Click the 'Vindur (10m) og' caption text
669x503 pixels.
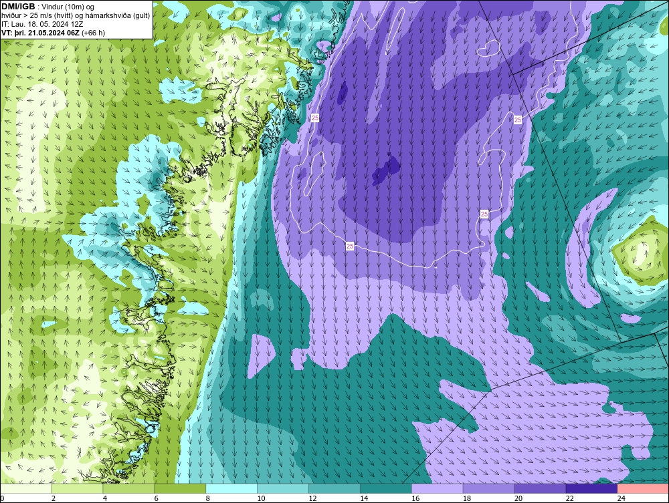click(69, 7)
